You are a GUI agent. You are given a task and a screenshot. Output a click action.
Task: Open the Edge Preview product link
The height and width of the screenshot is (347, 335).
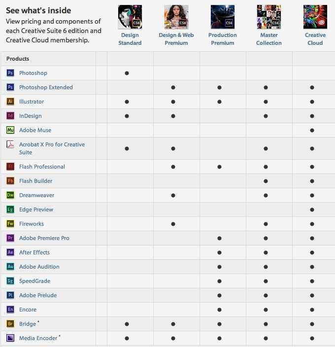[36, 209]
